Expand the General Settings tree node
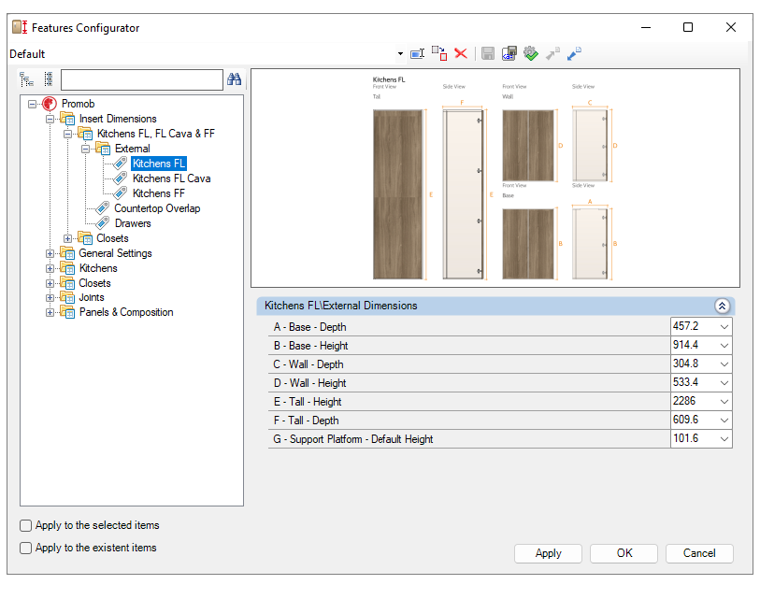 (x=50, y=253)
